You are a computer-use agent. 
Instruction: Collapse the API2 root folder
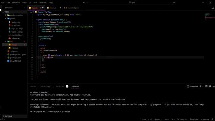tap(15, 12)
